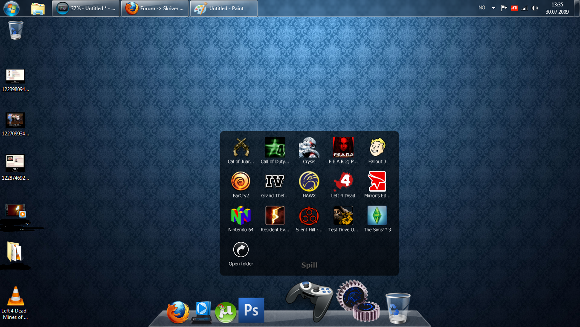
Task: Launch Call of Juarez from the stack
Action: (x=241, y=148)
